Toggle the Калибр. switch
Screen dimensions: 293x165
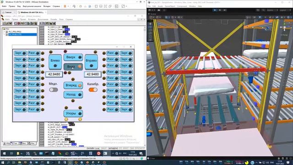(x=93, y=90)
